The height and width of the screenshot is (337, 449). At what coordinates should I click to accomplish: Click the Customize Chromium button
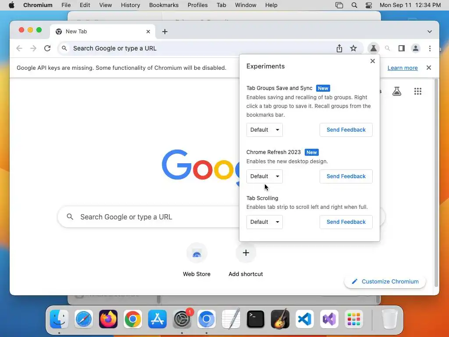click(385, 281)
